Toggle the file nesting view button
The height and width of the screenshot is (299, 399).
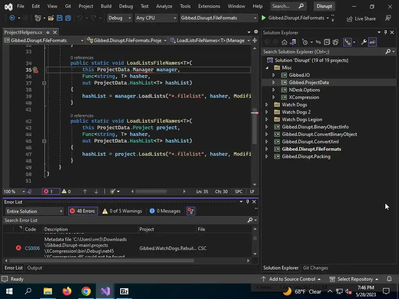(x=347, y=42)
